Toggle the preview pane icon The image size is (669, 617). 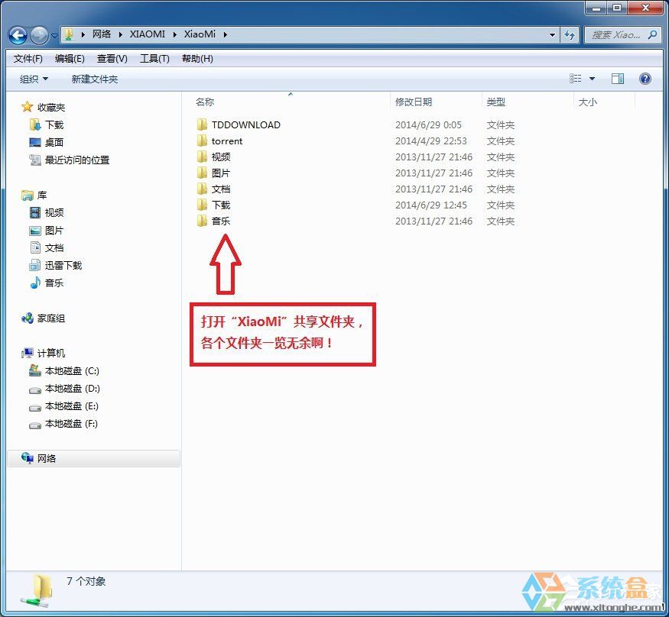click(x=617, y=79)
